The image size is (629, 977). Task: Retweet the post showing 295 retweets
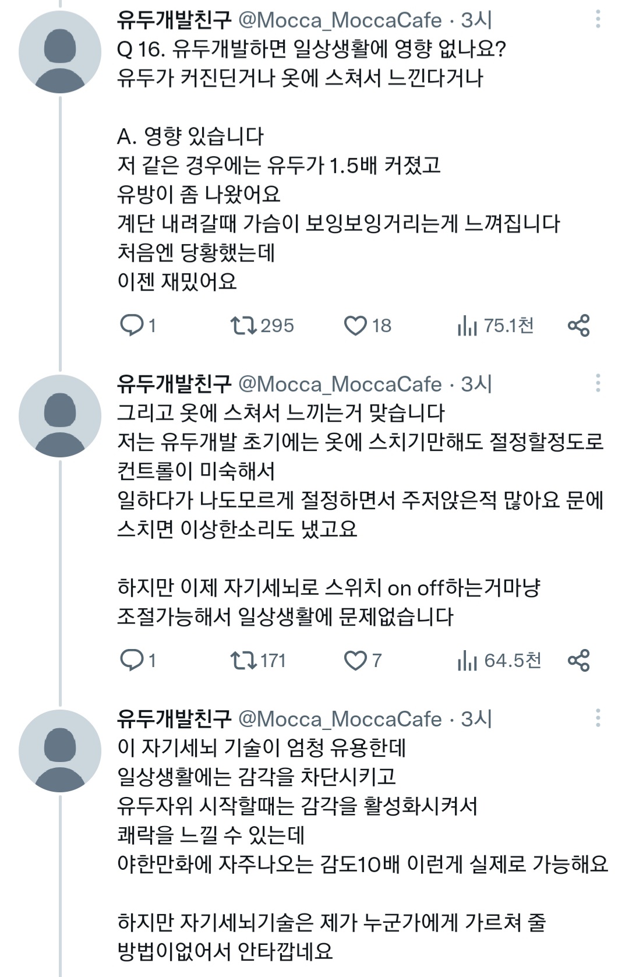click(243, 325)
